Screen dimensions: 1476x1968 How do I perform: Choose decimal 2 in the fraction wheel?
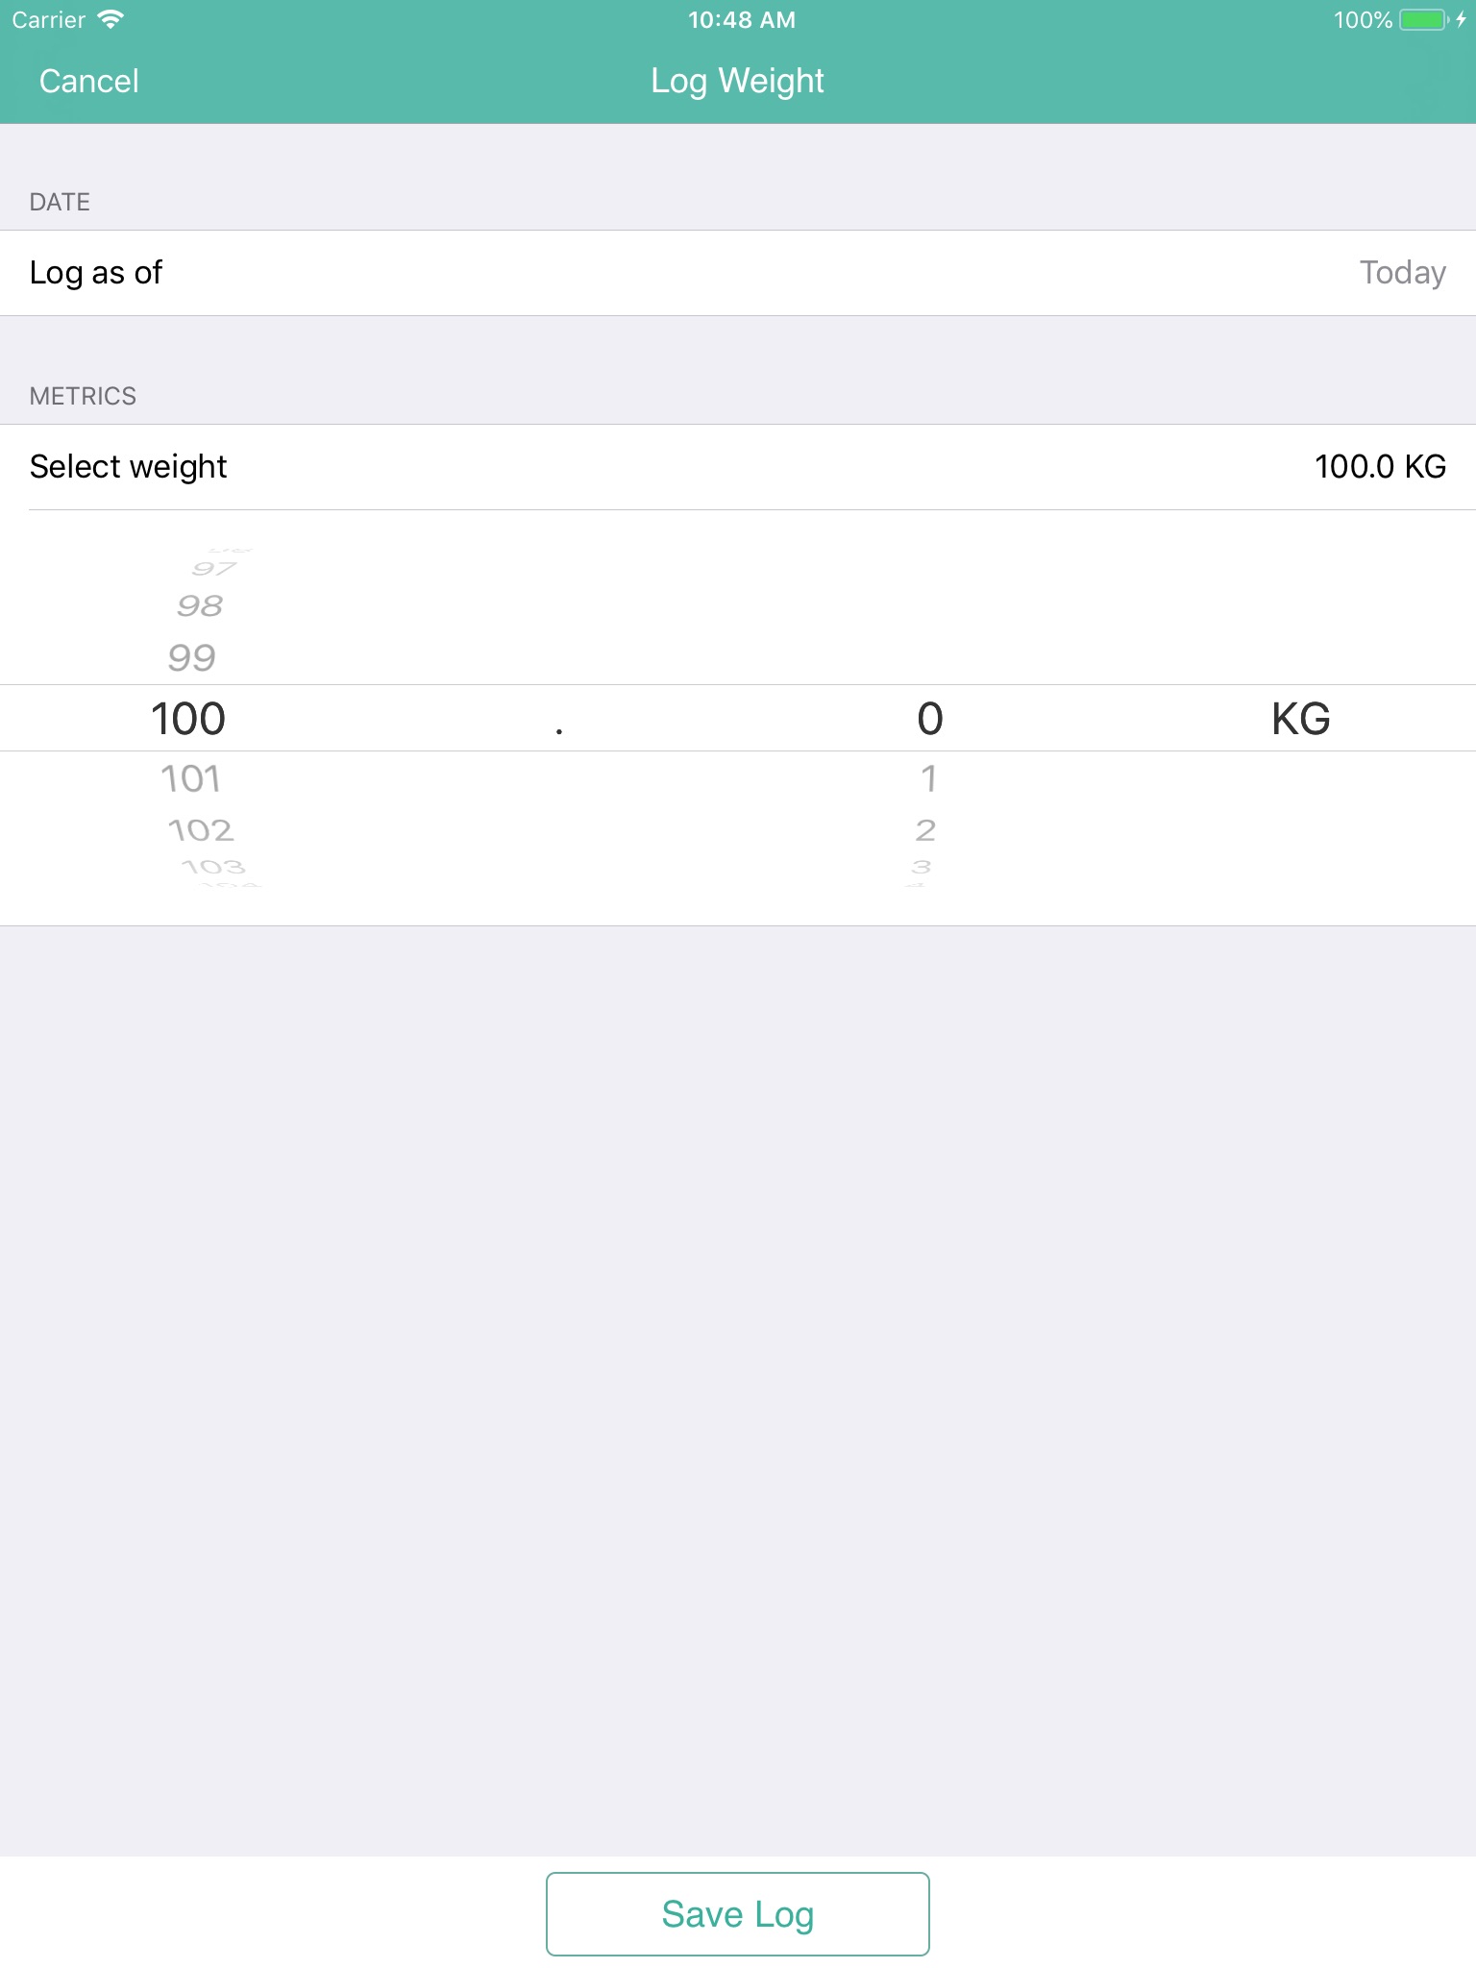point(925,830)
